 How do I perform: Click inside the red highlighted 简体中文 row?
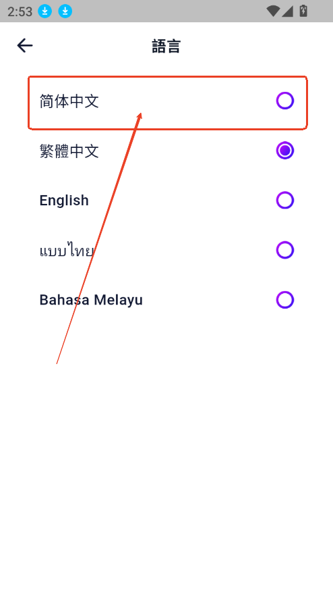coord(168,103)
